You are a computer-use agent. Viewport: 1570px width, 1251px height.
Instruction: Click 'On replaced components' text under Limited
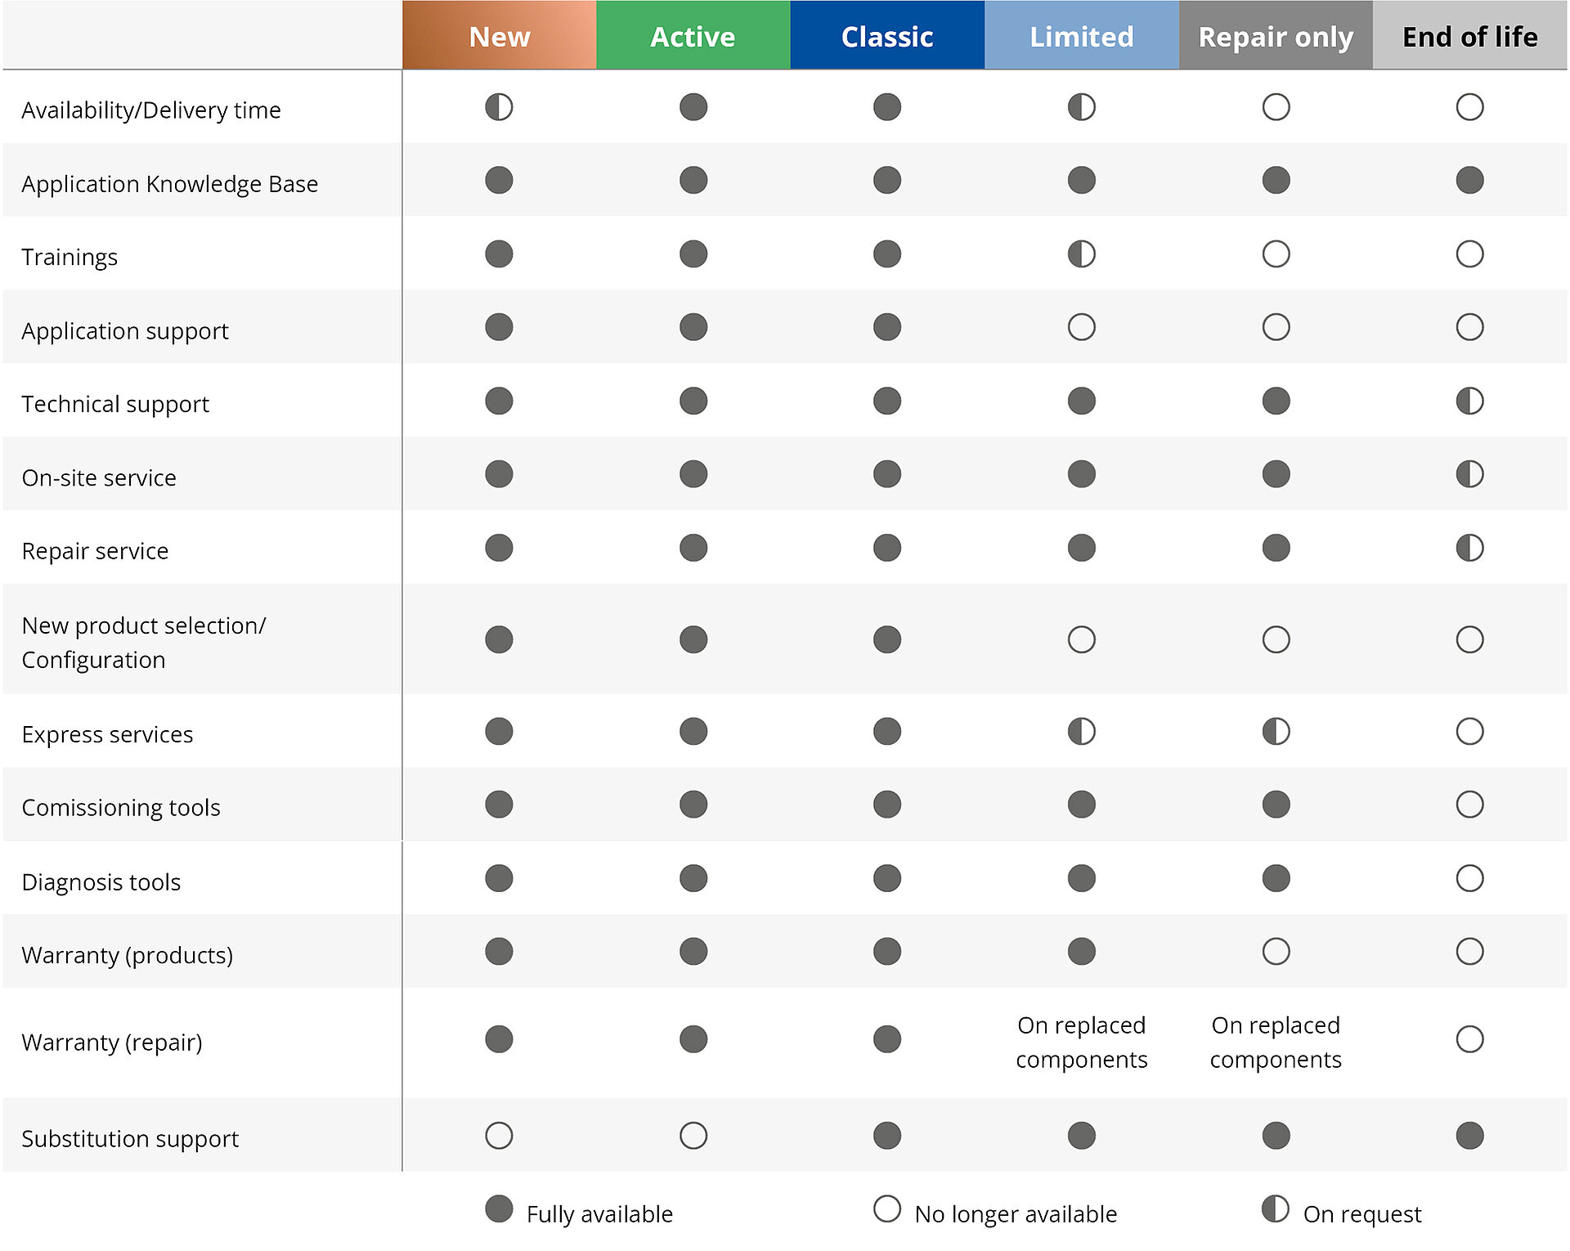tap(1081, 1042)
